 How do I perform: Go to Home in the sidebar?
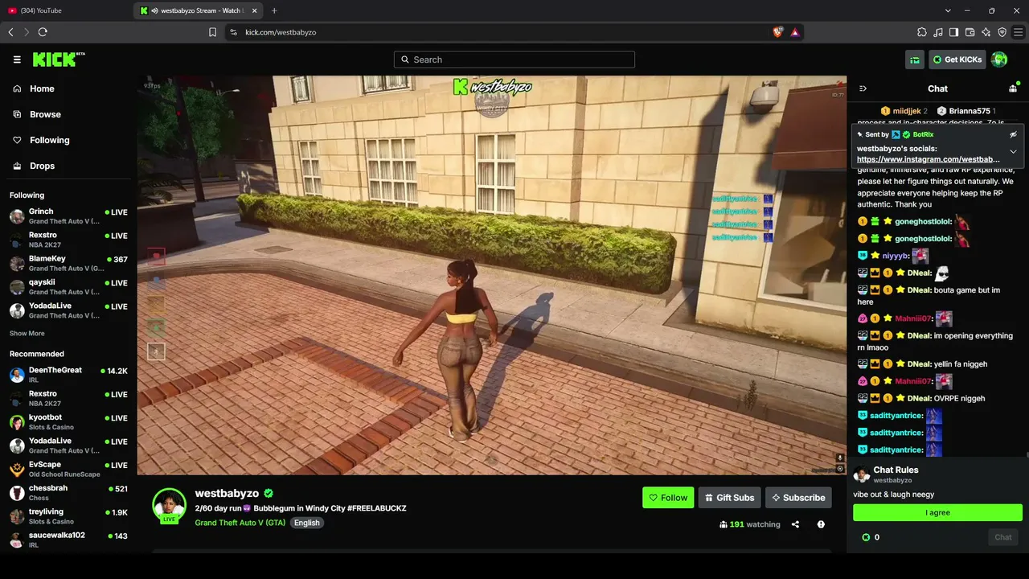[x=42, y=88]
